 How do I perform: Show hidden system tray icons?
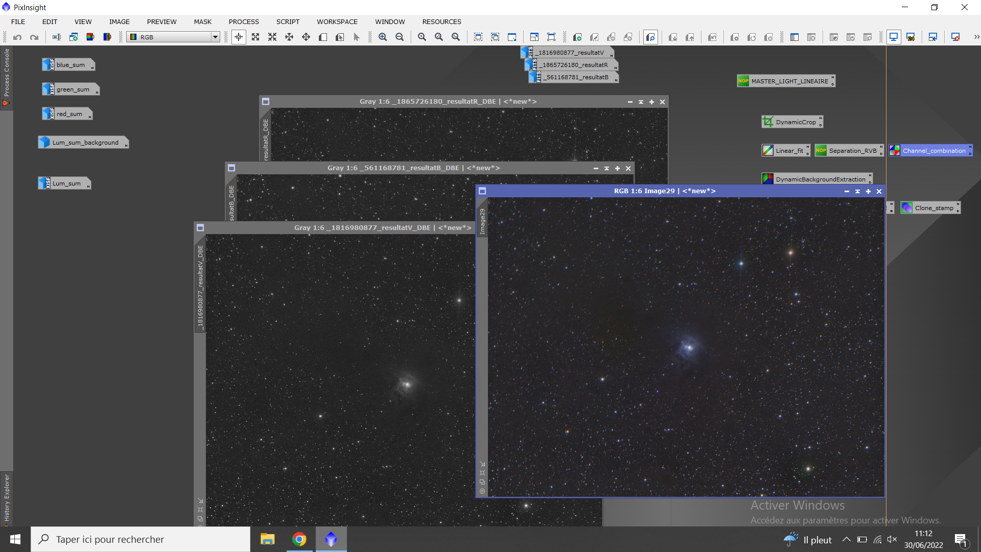coord(847,540)
